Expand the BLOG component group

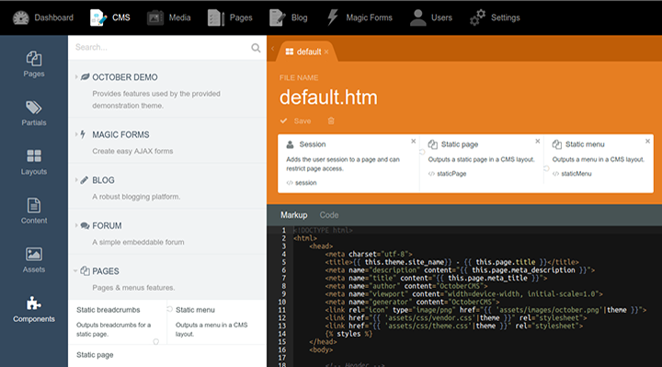76,180
